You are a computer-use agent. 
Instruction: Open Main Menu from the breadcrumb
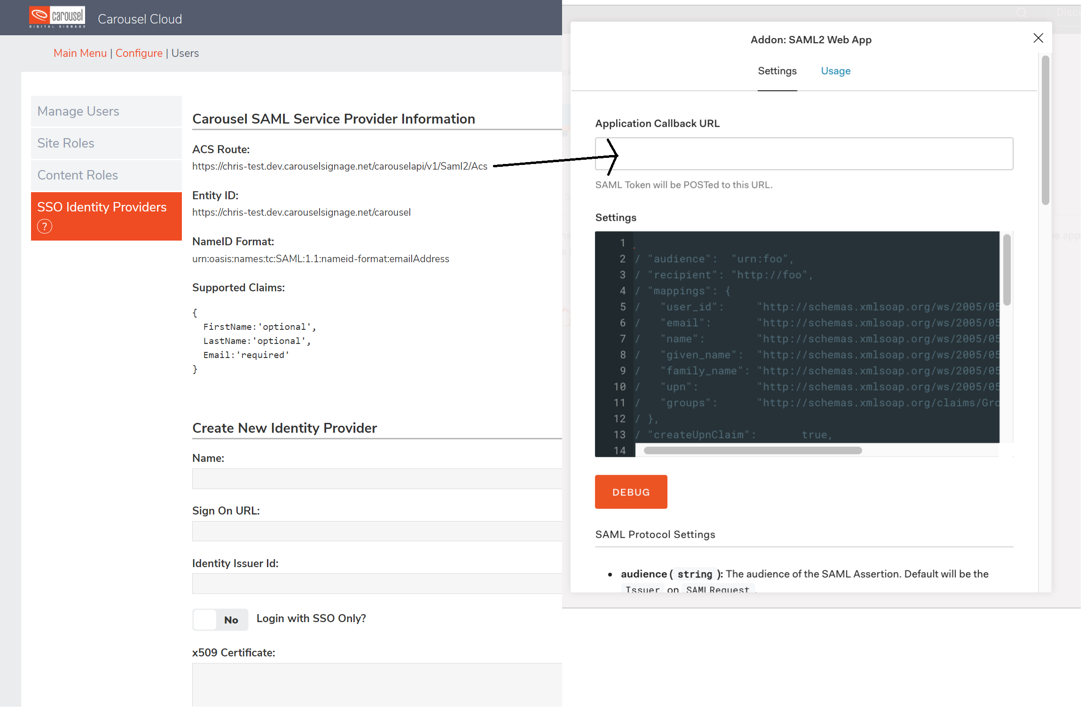80,53
